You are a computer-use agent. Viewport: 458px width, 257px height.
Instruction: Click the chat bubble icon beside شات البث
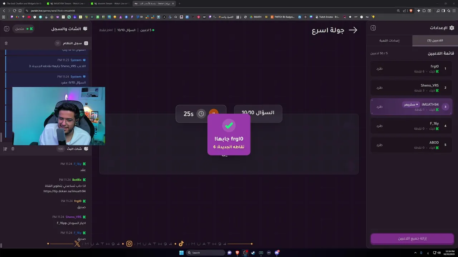tap(86, 149)
